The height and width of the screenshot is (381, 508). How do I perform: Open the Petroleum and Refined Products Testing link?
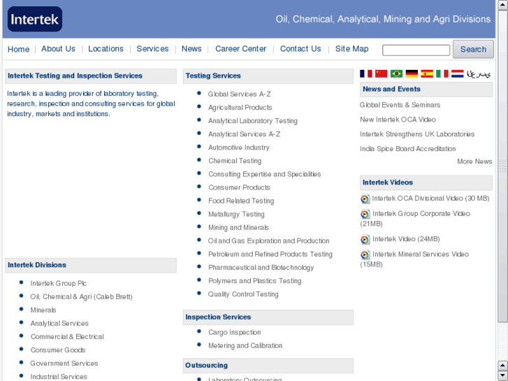point(270,254)
